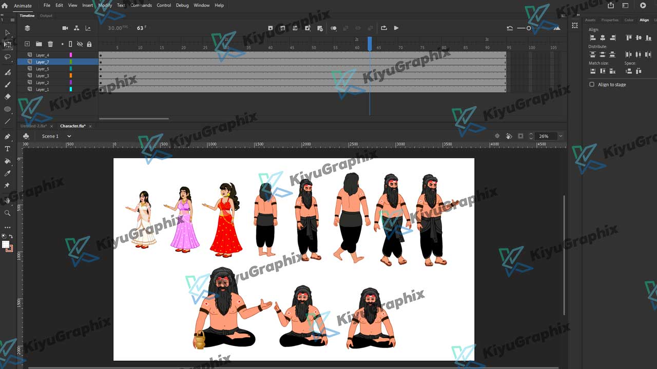Pick the Eyedropper tool
657x369 pixels.
point(7,173)
